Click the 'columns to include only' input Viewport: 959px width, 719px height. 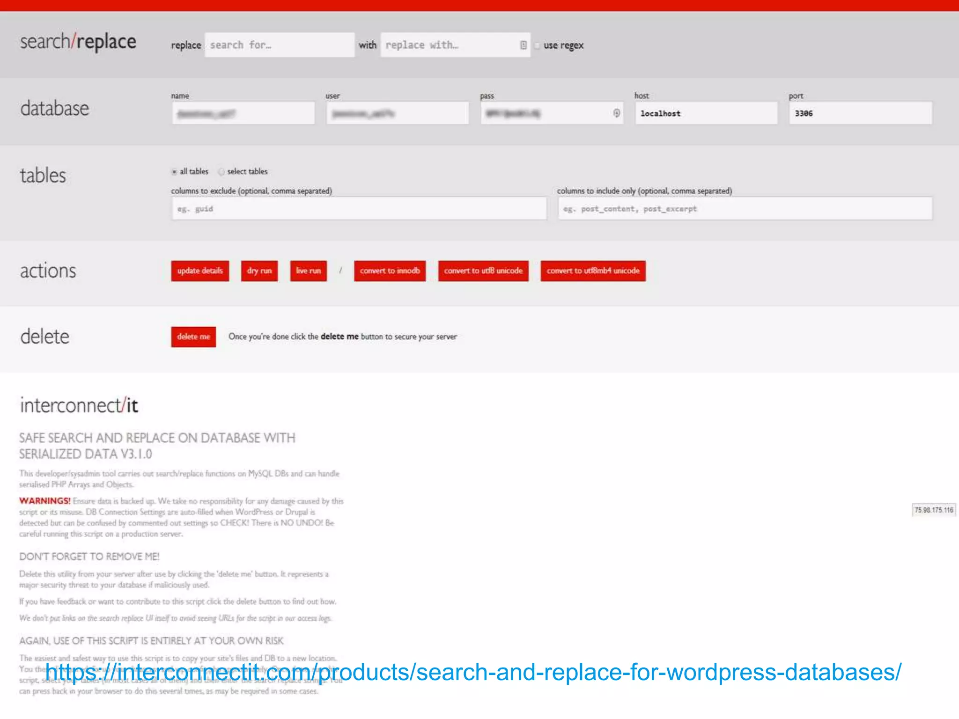click(745, 208)
